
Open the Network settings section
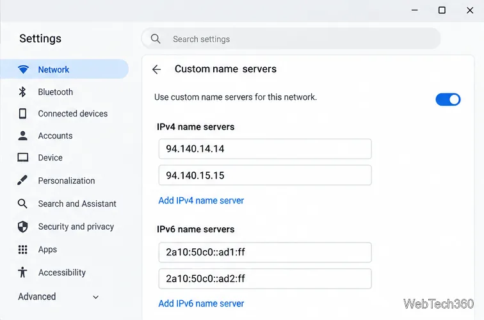[64, 69]
